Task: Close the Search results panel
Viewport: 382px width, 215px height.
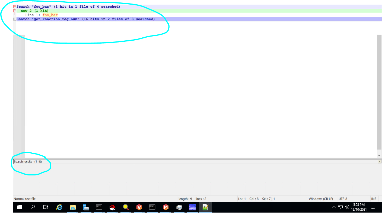Action: [x=380, y=162]
